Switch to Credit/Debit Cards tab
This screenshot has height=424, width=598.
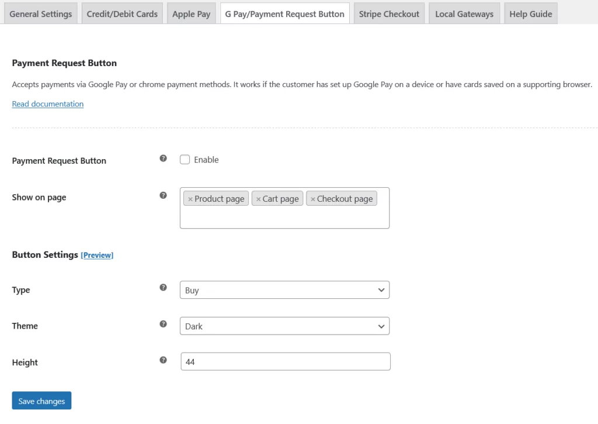coord(122,14)
